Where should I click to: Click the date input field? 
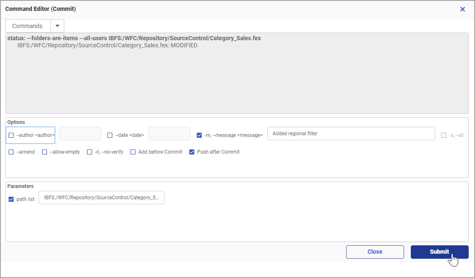(x=170, y=134)
